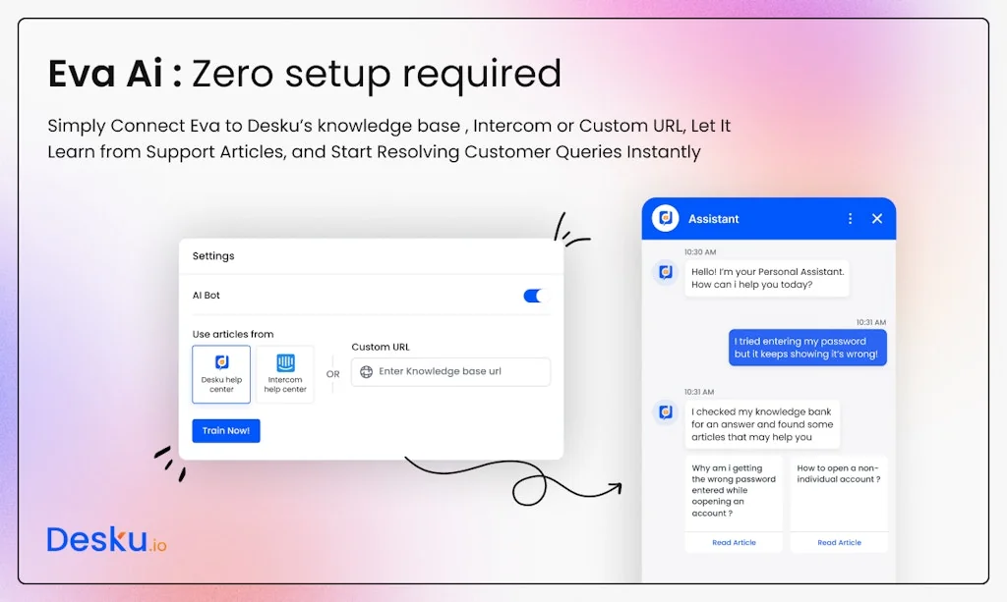Click the bot avatar beside the greeting message
This screenshot has height=602, width=1007.
tap(665, 272)
